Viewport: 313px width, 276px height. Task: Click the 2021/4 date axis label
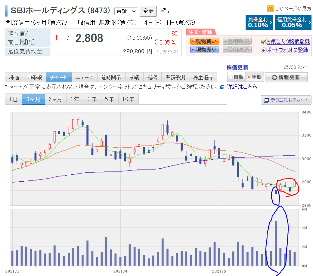pyautogui.click(x=120, y=271)
